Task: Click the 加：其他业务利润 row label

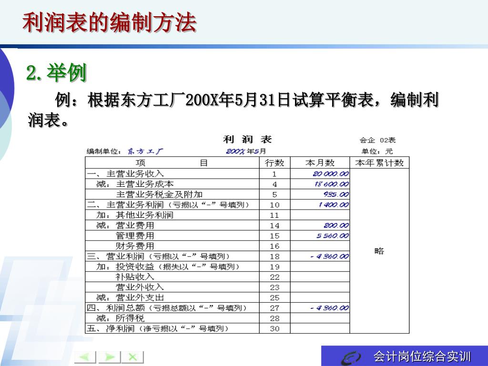Action: (x=135, y=215)
